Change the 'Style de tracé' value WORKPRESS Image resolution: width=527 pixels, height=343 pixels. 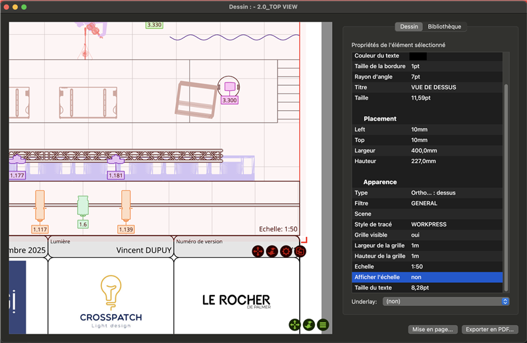pyautogui.click(x=428, y=224)
